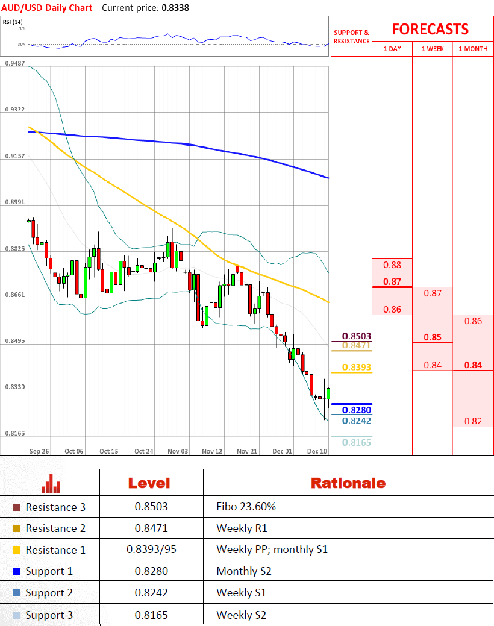Click the 1 day forecast value 0.86
Screen dimensions: 494x626
392,310
